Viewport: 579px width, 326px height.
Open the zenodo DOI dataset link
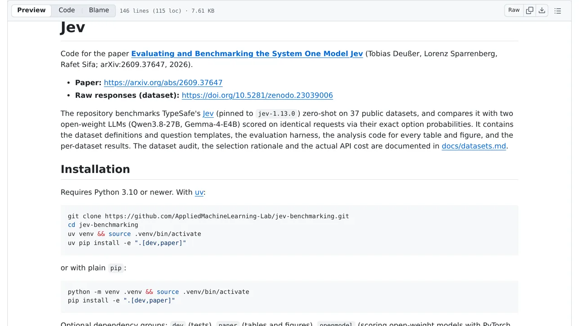257,96
